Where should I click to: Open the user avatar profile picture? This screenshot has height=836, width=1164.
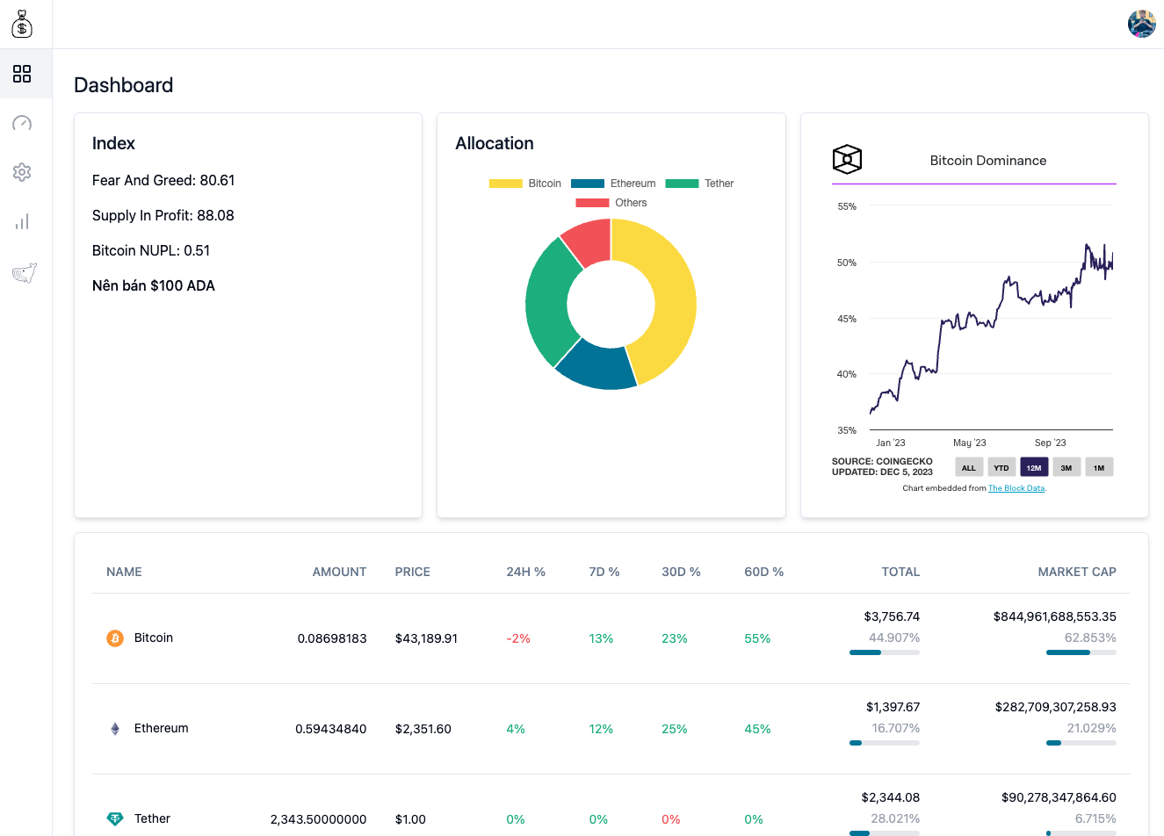point(1141,24)
